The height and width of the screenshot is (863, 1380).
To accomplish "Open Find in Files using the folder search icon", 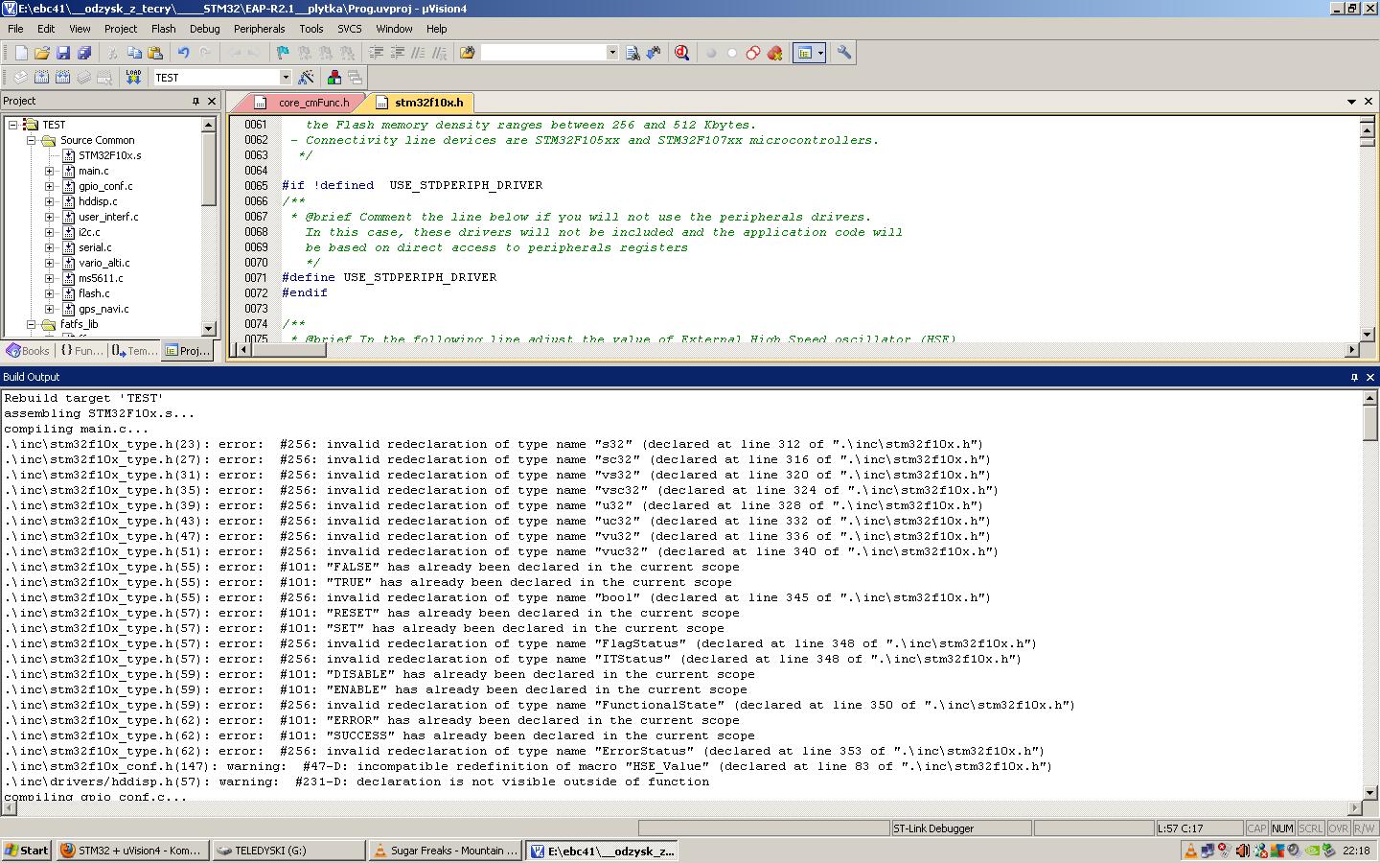I will point(468,53).
